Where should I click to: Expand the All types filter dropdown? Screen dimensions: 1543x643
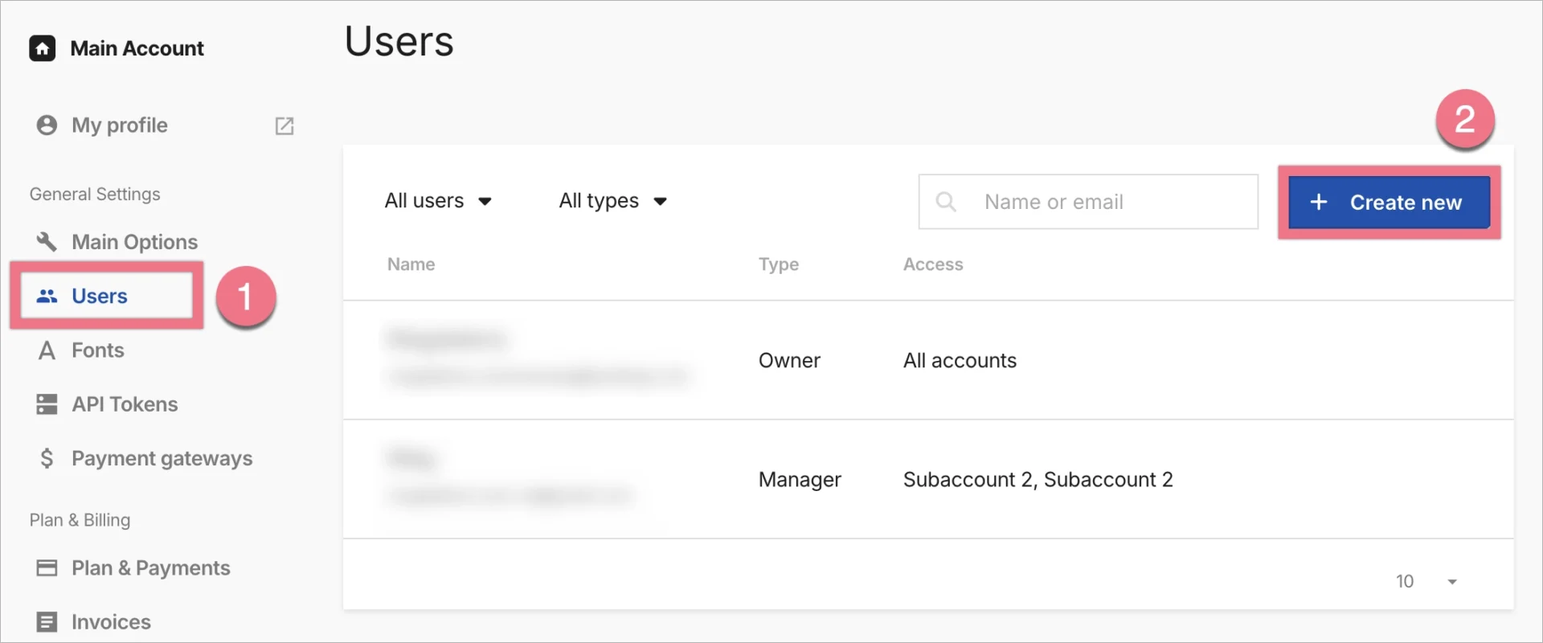pyautogui.click(x=613, y=201)
